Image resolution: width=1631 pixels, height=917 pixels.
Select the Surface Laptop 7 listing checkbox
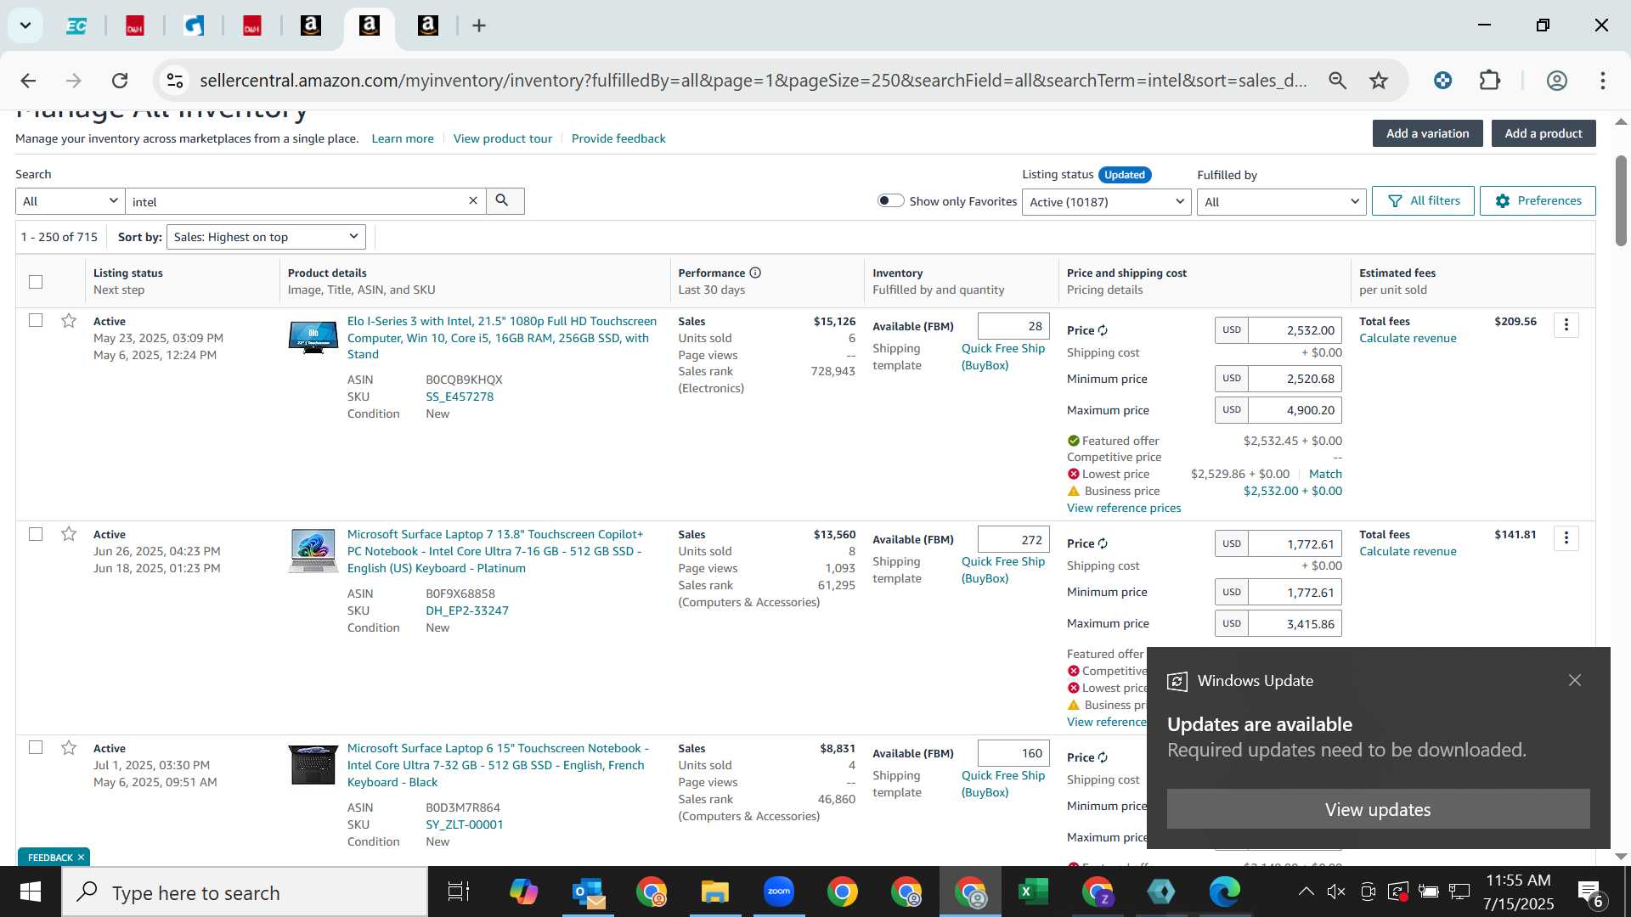pyautogui.click(x=36, y=534)
